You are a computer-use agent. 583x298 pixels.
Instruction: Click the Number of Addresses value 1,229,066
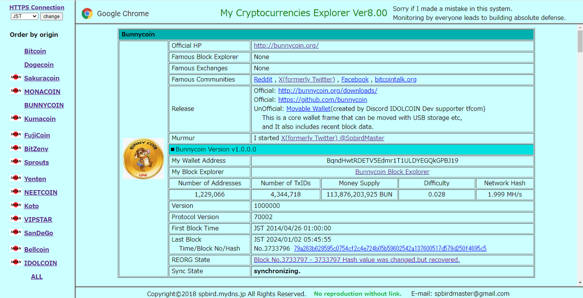click(209, 195)
